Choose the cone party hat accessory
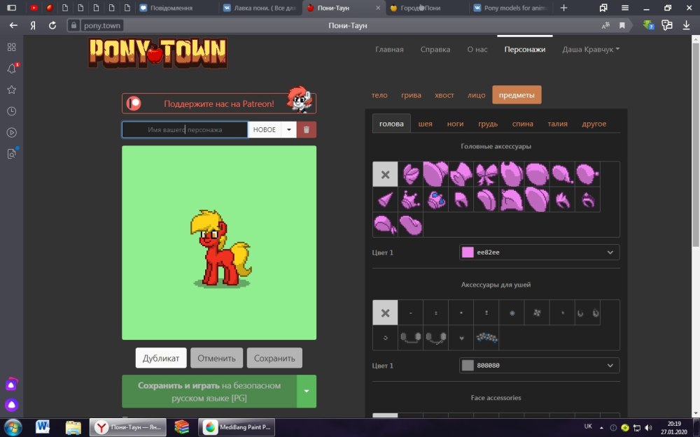Screen dimensions: 700x437 click(x=385, y=200)
